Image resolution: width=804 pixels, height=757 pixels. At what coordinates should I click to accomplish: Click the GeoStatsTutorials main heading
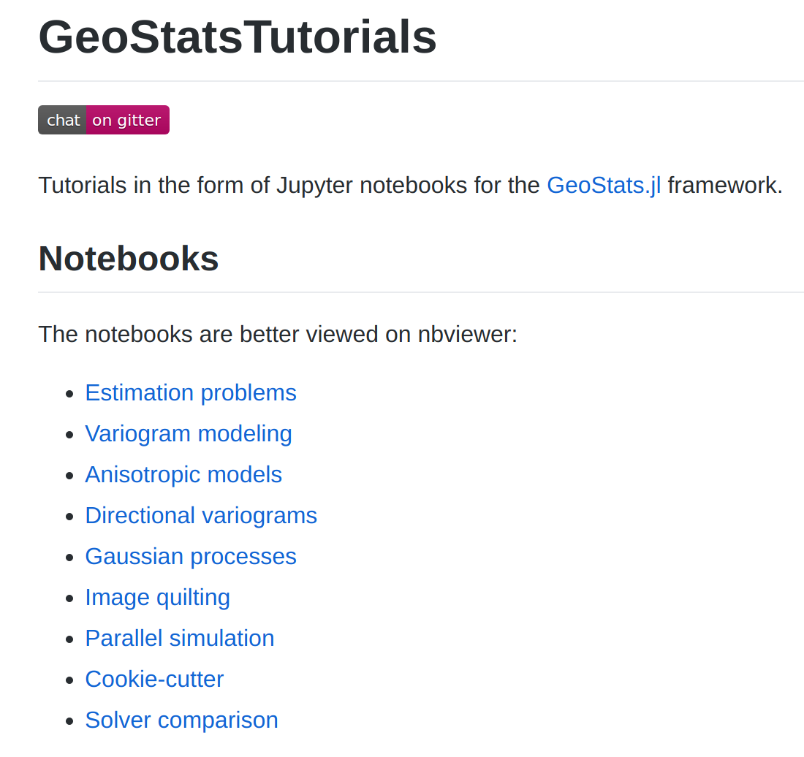pyautogui.click(x=238, y=37)
